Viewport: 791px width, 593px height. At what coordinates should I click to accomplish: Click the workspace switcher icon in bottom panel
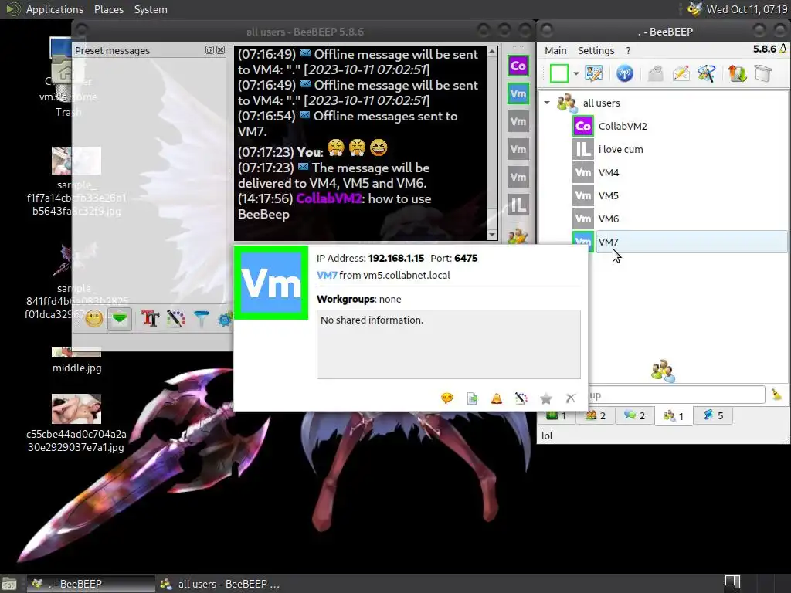pyautogui.click(x=732, y=582)
